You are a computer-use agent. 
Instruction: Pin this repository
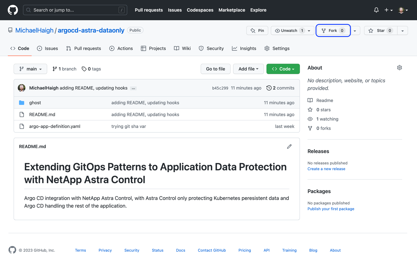click(257, 31)
